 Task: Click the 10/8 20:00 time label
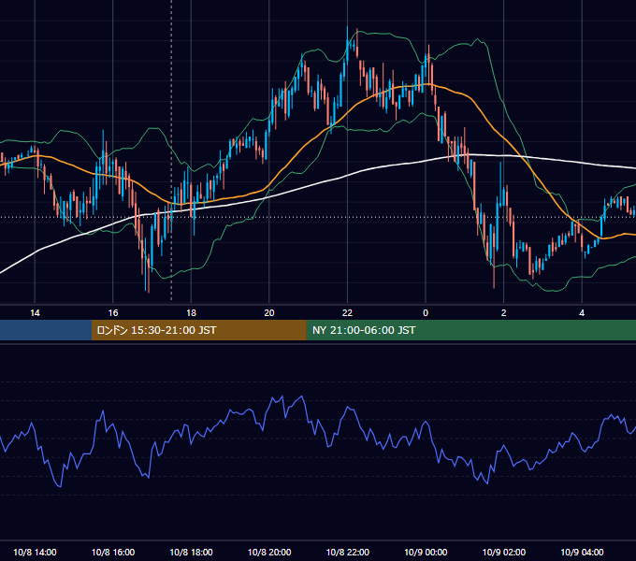click(x=269, y=552)
